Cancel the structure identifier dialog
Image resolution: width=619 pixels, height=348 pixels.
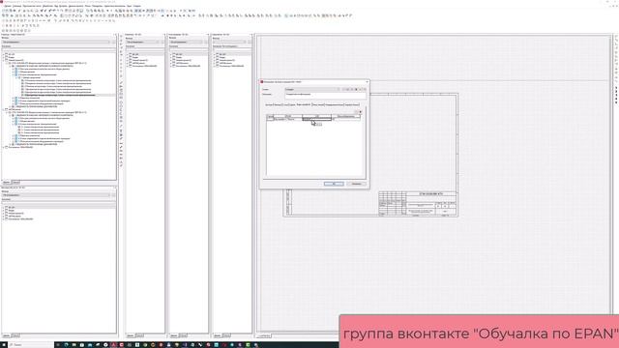click(x=356, y=184)
